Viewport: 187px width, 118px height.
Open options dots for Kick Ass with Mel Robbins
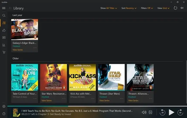click(93, 98)
